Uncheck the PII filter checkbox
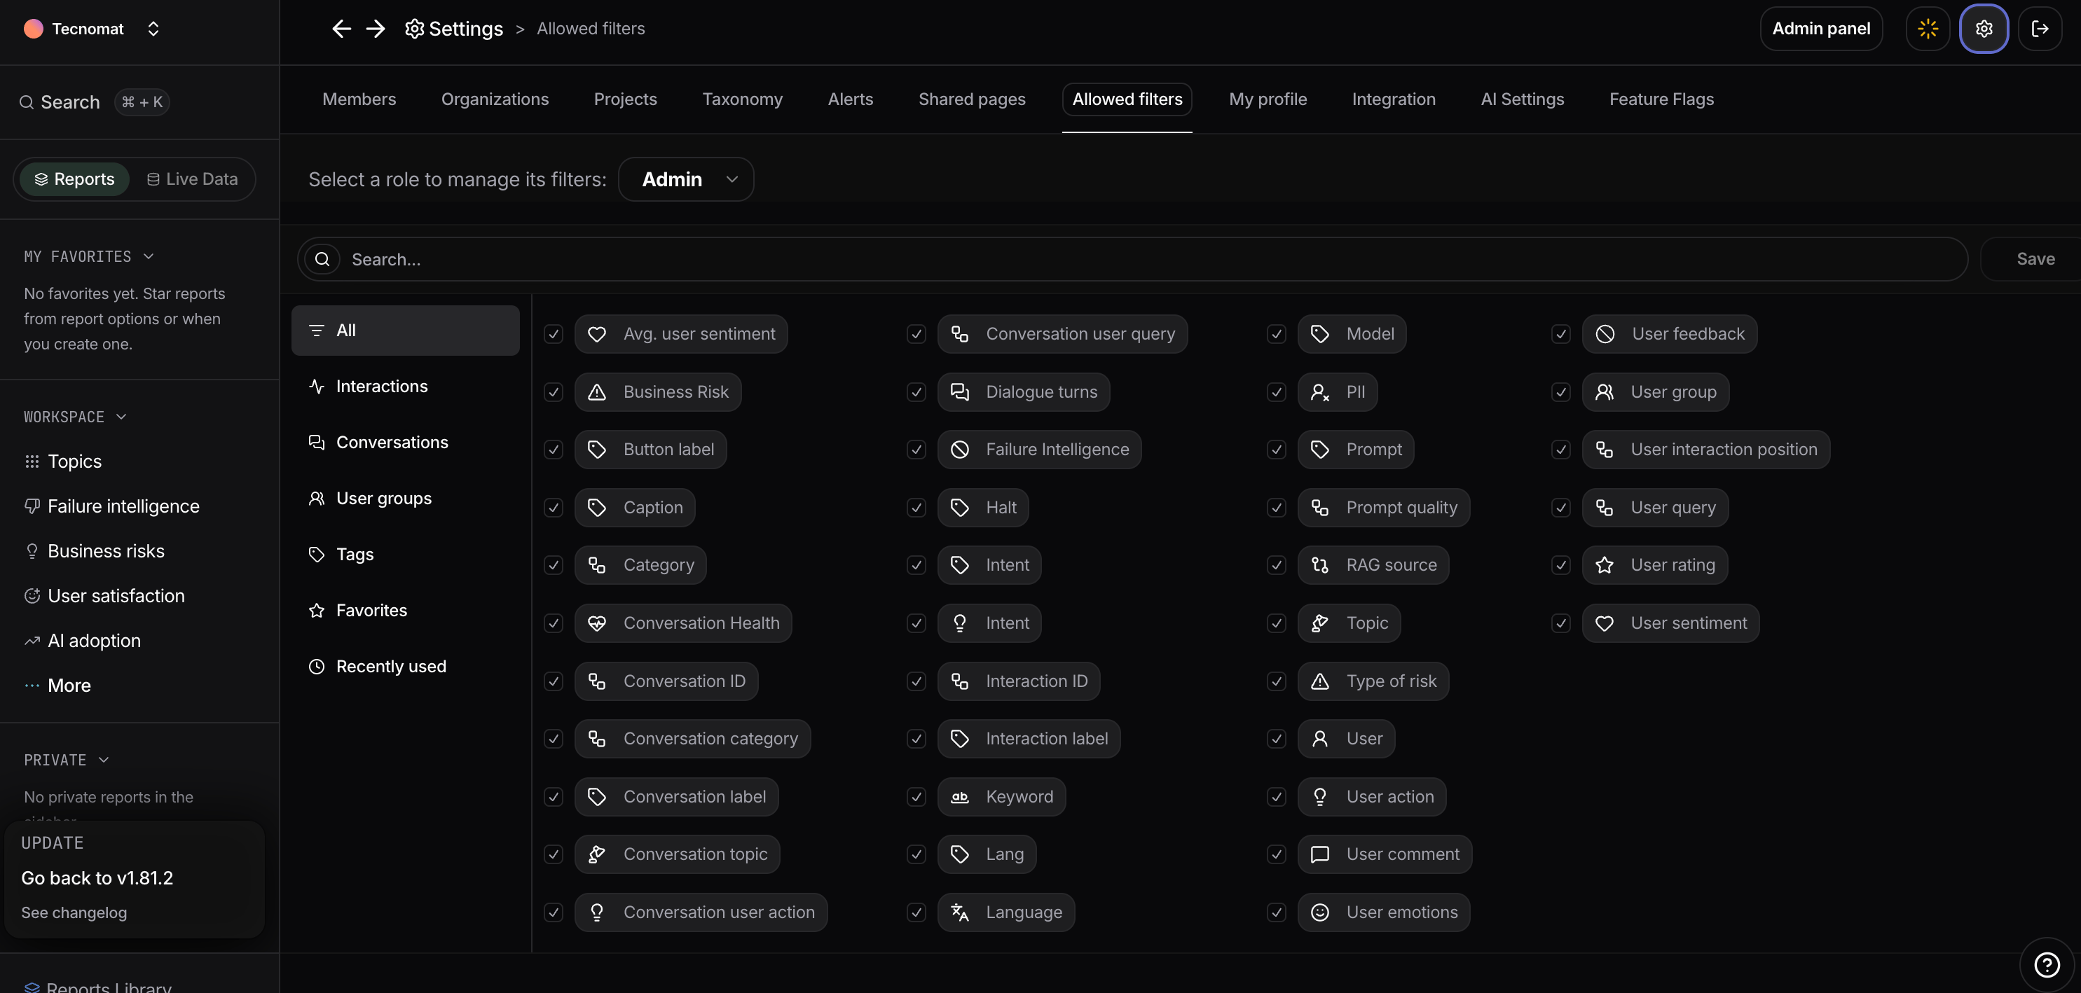 tap(1277, 392)
